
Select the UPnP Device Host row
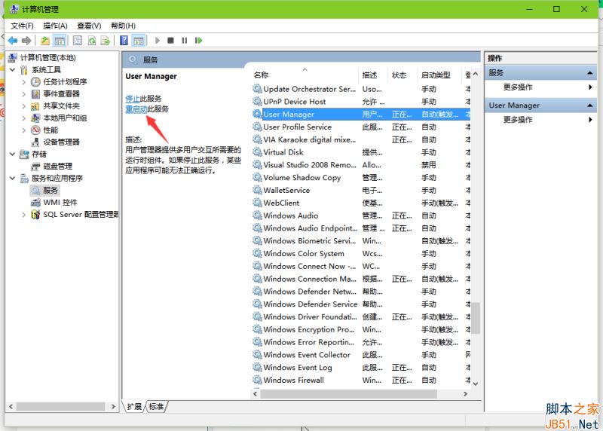tap(361, 102)
